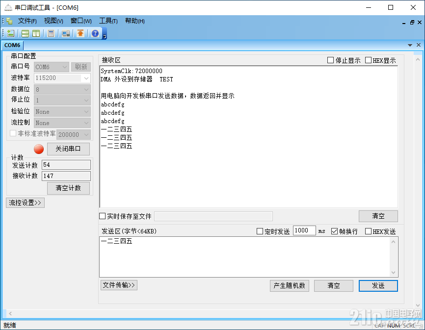Click in the send text area
425x330 pixels.
[x=244, y=257]
